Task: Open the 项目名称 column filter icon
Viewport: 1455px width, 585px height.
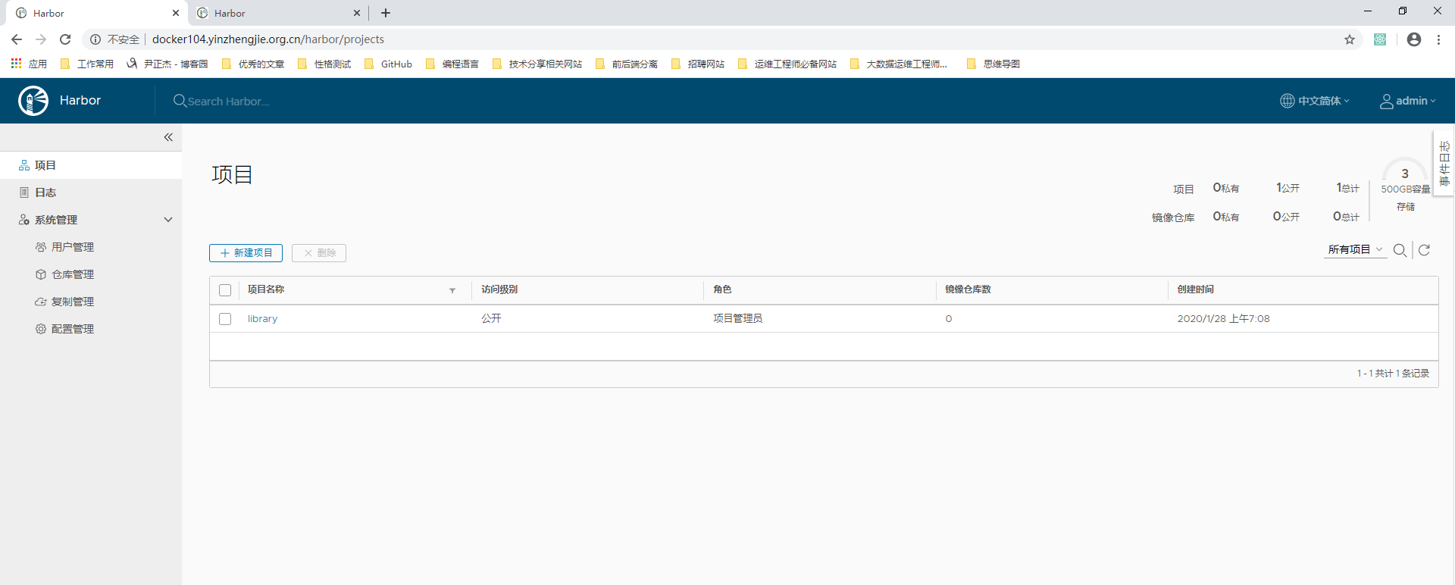Action: (x=452, y=290)
